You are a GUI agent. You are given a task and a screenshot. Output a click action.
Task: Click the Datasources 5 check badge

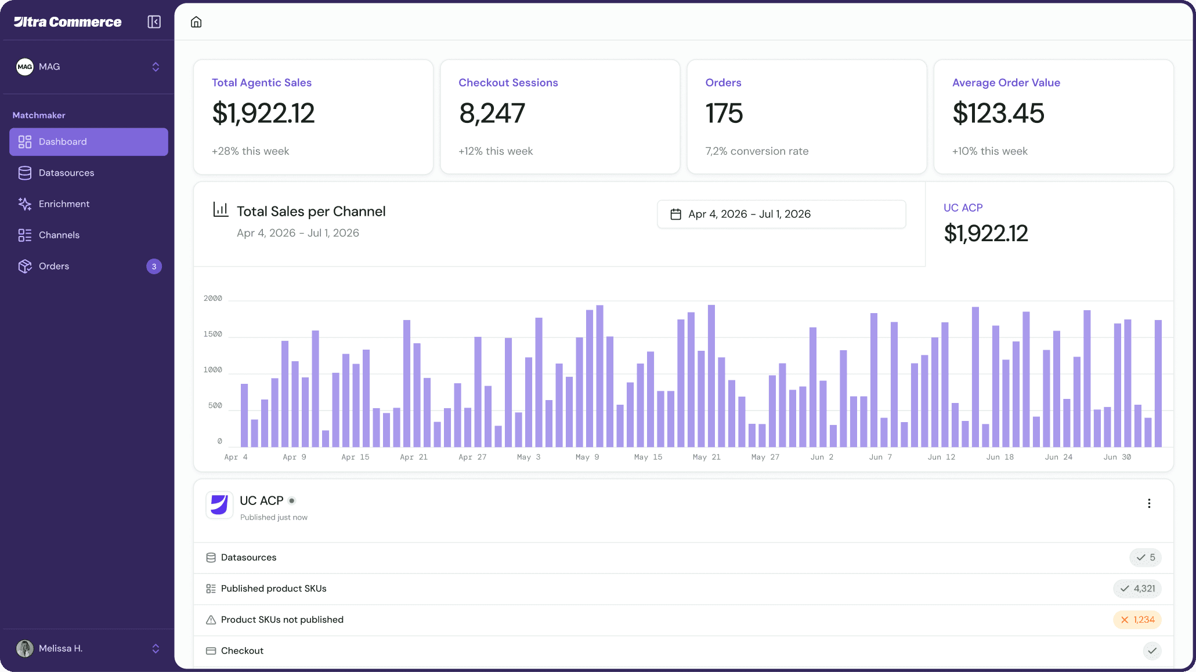[x=1145, y=557]
